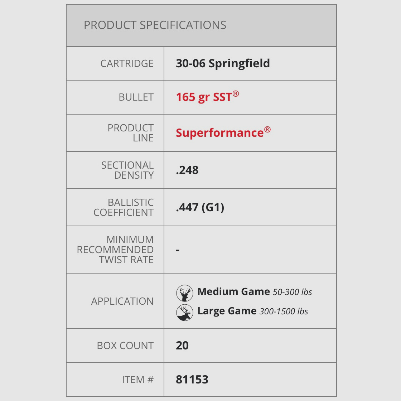
Task: Click the .447 (G1) ballistic coefficient value
Action: point(200,207)
